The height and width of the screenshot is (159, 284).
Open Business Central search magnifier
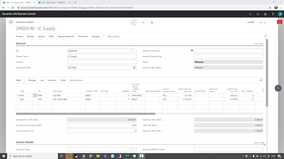click(x=250, y=14)
